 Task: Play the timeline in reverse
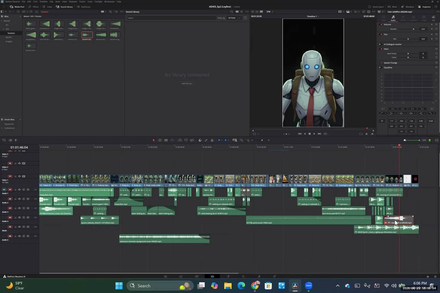tap(305, 134)
